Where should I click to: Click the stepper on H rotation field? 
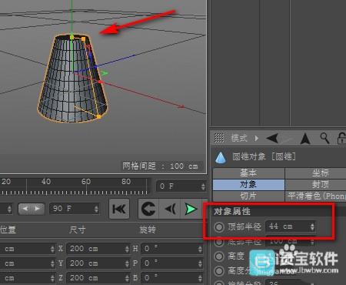(200, 249)
